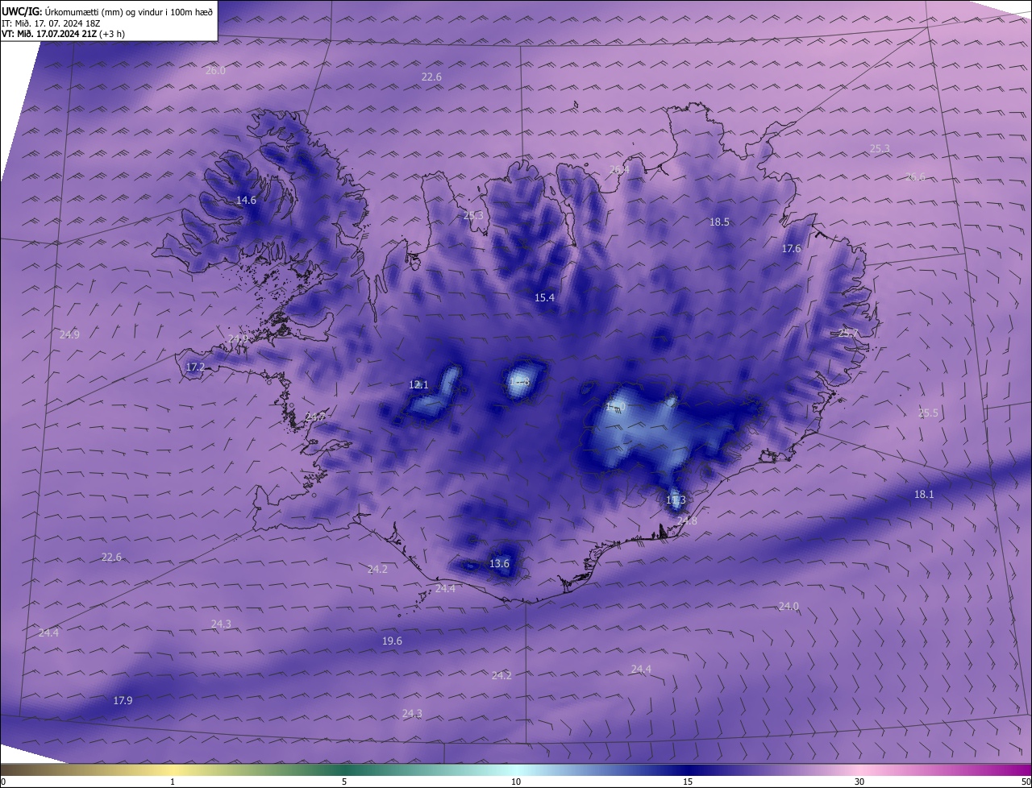Click the 15.4 value label

544,298
